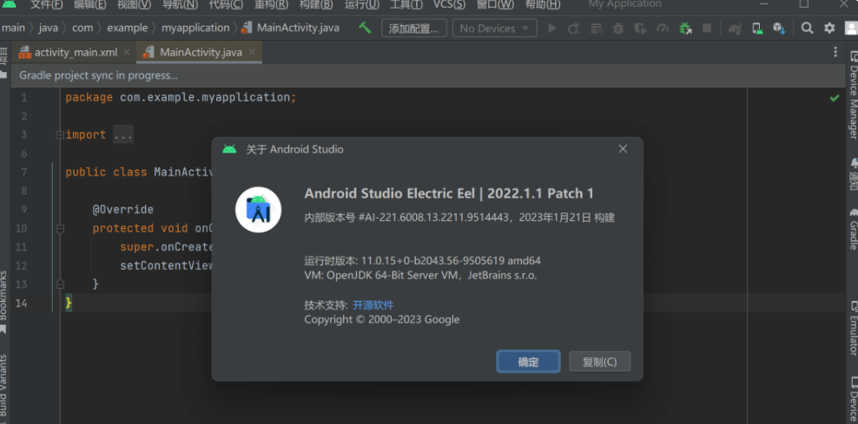Click the Run app play icon
Image resolution: width=858 pixels, height=424 pixels.
(x=552, y=28)
